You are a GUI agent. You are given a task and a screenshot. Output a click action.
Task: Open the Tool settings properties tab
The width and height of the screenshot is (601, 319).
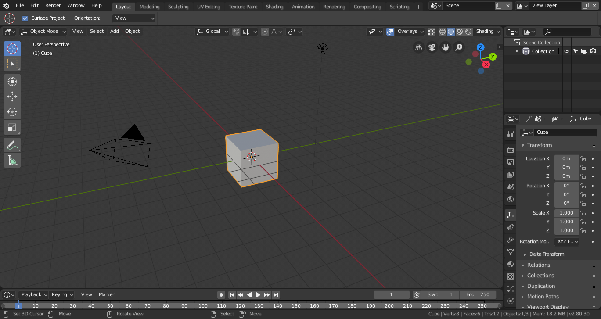(x=510, y=134)
